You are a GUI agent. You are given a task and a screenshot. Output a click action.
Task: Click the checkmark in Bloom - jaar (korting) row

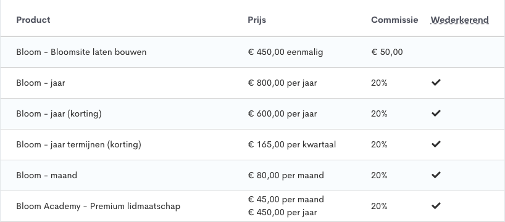436,113
